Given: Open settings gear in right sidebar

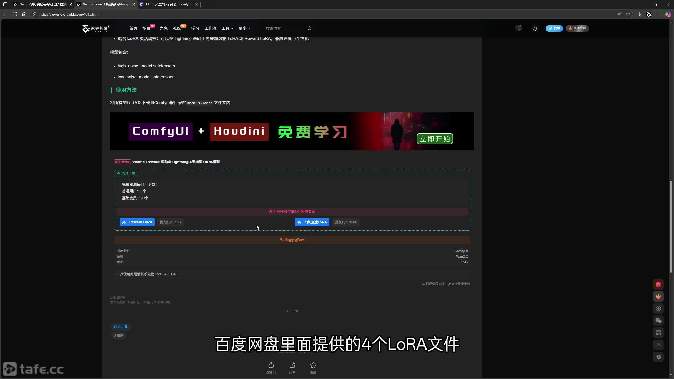Looking at the screenshot, I should 658,357.
